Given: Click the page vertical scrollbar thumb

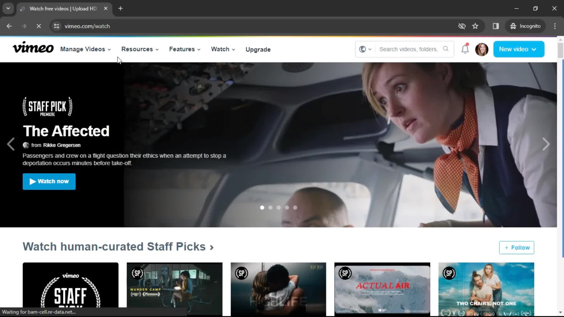Looking at the screenshot, I should [x=560, y=50].
